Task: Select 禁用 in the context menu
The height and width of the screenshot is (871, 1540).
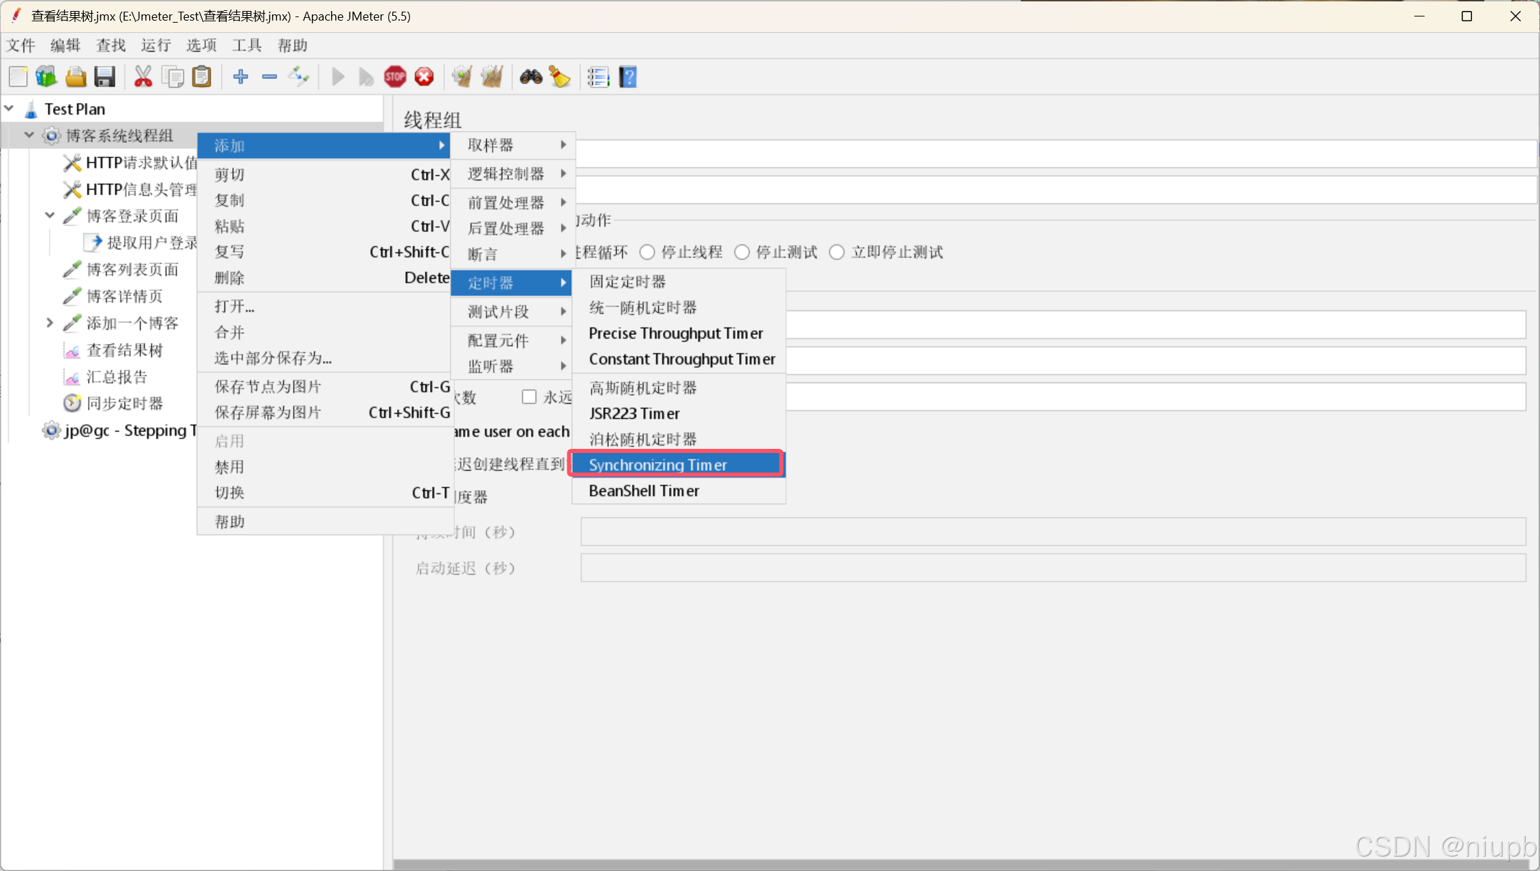Action: tap(229, 467)
